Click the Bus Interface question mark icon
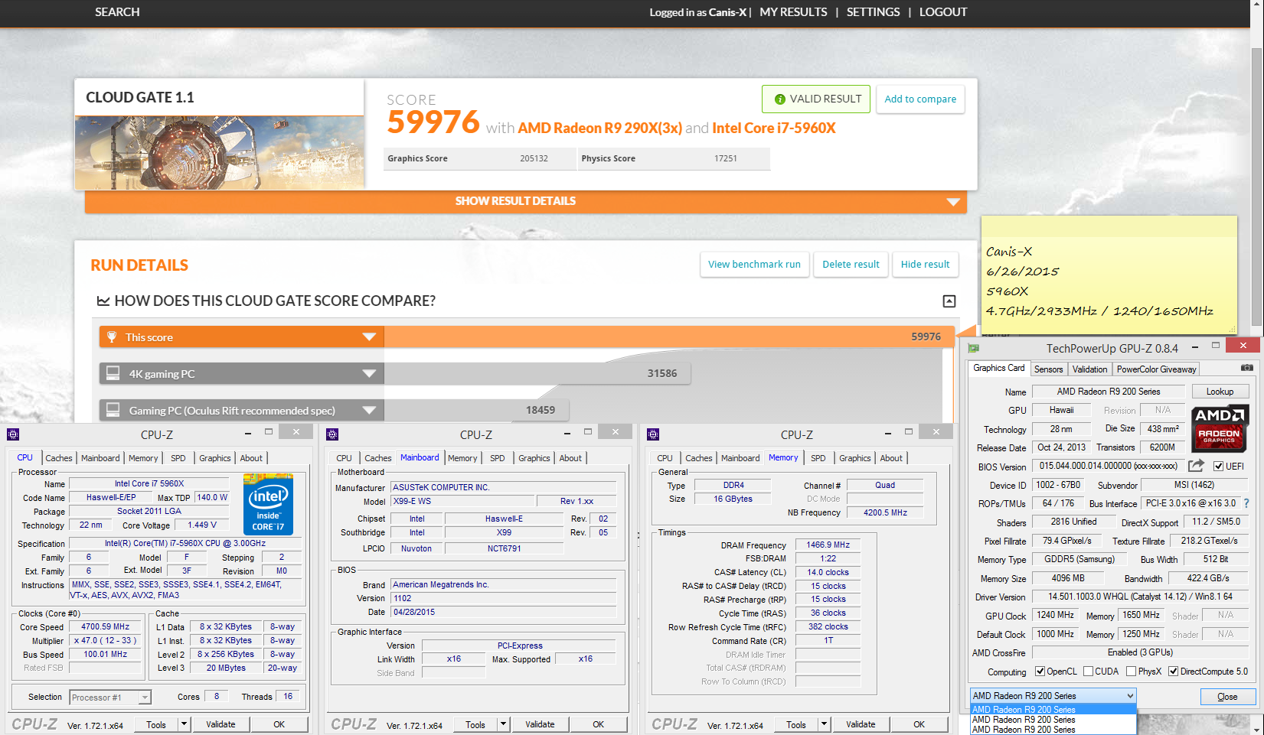Viewport: 1264px width, 735px height. (x=1246, y=503)
